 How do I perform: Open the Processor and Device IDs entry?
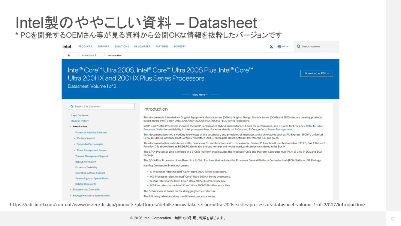[86, 190]
